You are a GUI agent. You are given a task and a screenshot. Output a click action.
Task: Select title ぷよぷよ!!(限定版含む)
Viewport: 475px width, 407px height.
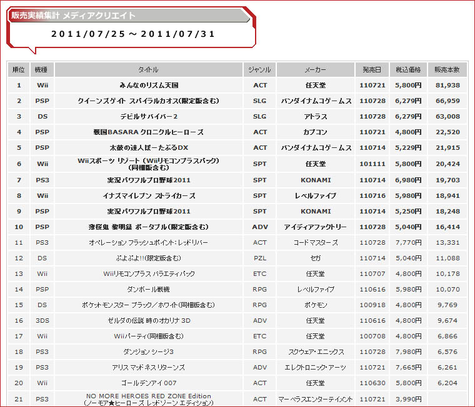pyautogui.click(x=149, y=258)
